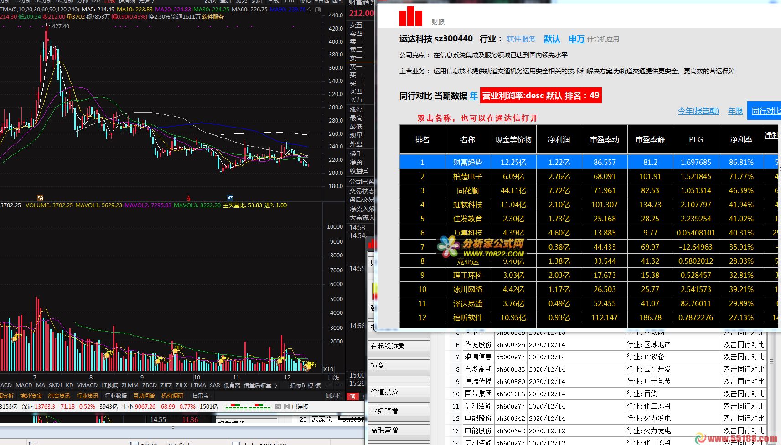Select 柏楚电子 in the peer table

[x=468, y=176]
